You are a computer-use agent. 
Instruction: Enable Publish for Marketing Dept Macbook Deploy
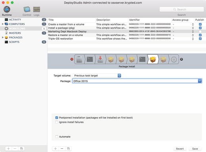pos(200,31)
